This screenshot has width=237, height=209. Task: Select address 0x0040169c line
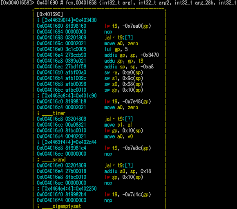(x=50, y=44)
